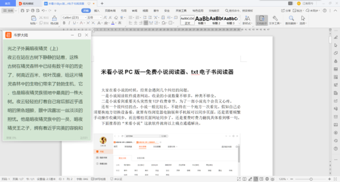The height and width of the screenshot is (182, 340).
Task: Expand the File menu dropdown arrow
Action: pos(16,11)
